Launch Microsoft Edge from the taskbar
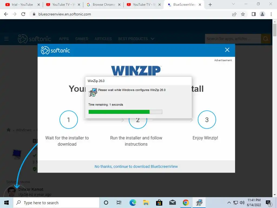277x208 pixels. point(133,203)
